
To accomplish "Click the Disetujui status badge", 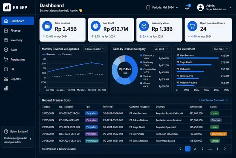I will pos(216,120).
